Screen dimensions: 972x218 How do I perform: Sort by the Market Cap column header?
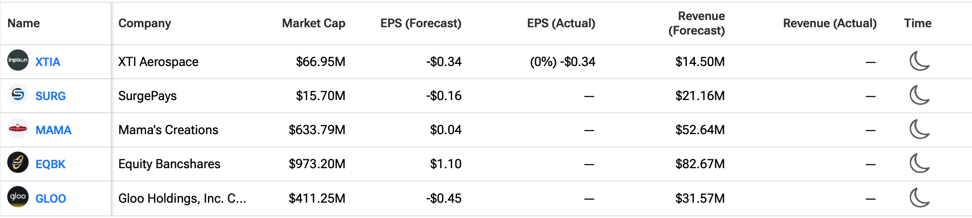[313, 23]
